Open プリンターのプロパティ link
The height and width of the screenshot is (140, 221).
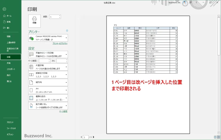(x=60, y=44)
